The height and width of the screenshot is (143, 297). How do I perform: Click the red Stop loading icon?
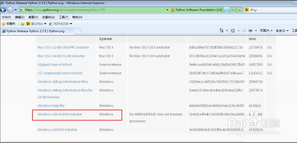pos(239,10)
